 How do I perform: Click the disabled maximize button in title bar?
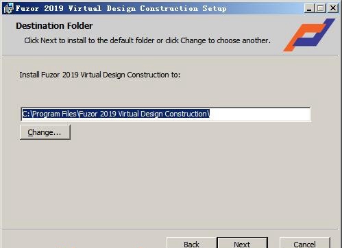(321, 8)
